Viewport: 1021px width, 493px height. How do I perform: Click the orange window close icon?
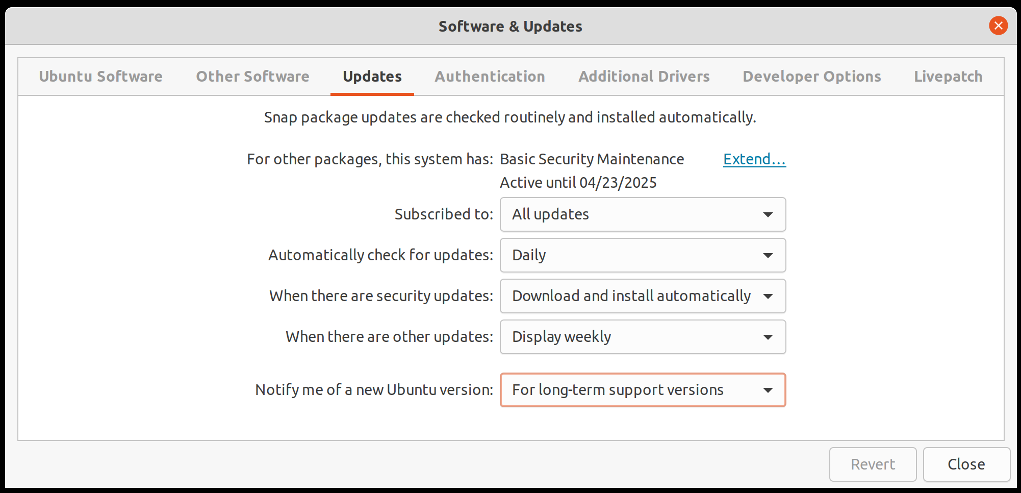[998, 26]
